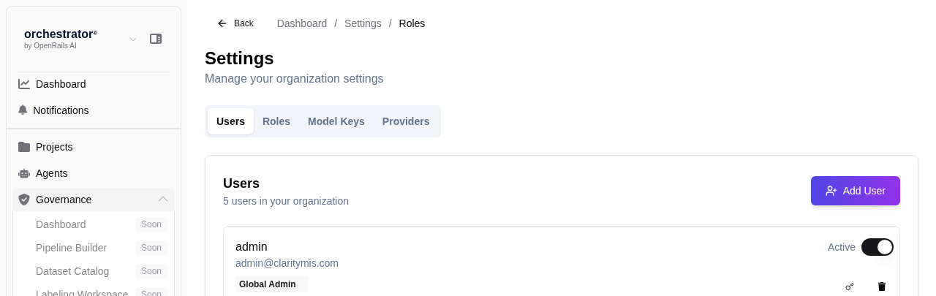Click the Projects folder icon

coord(24,147)
